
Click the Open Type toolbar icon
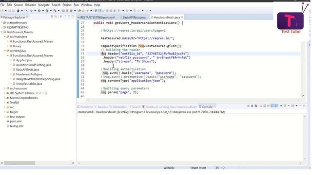(x=79, y=11)
